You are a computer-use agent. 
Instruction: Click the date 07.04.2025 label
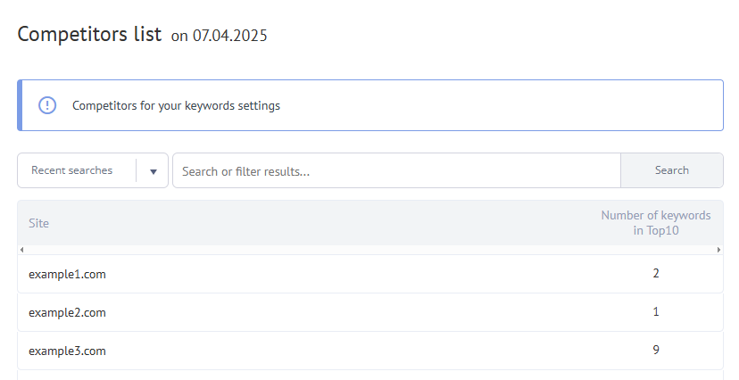[x=230, y=37]
